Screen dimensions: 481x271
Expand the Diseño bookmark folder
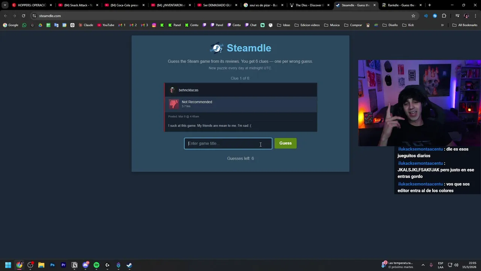390,25
